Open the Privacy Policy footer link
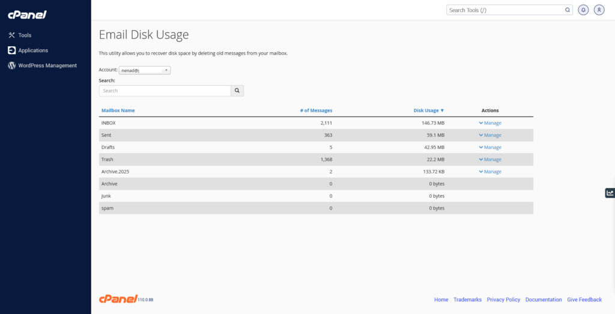The image size is (615, 314). click(x=503, y=300)
